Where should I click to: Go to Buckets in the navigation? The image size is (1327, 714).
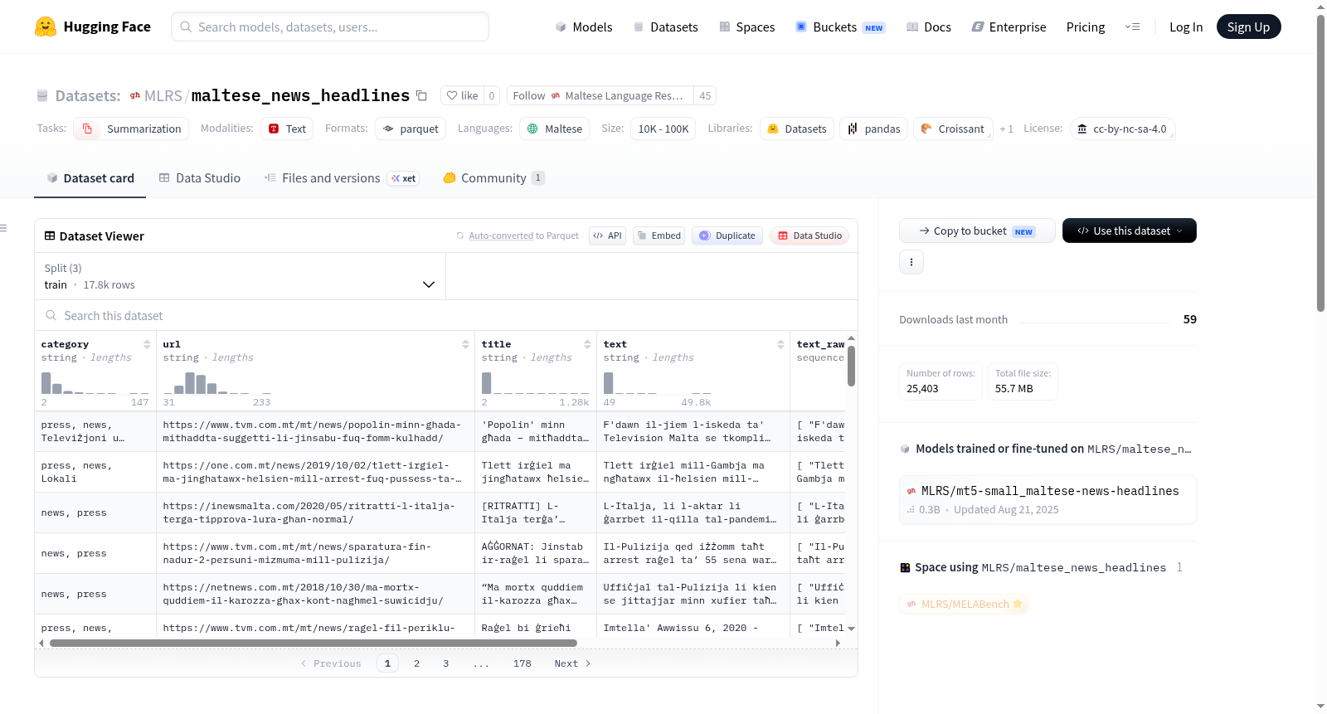click(840, 27)
